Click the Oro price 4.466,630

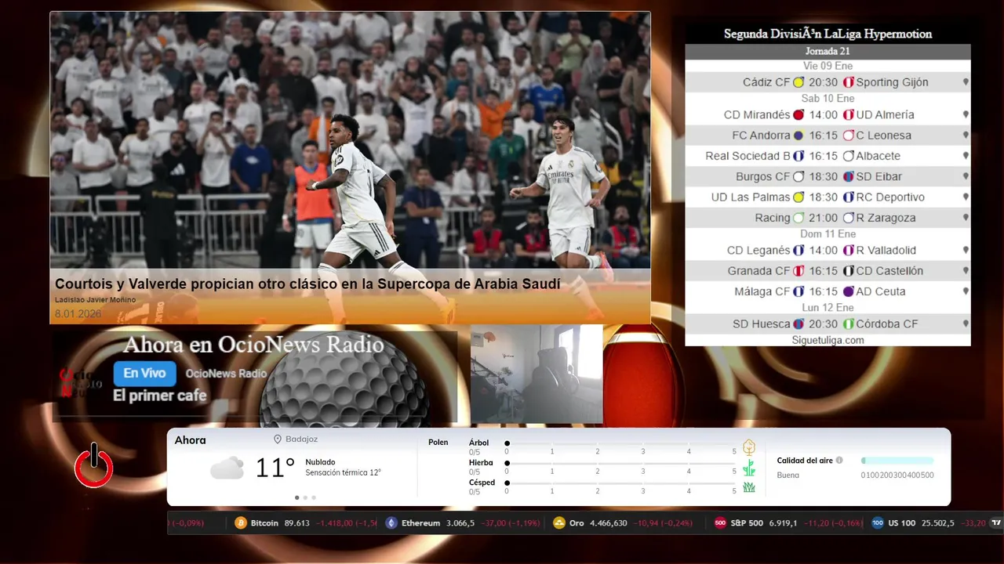point(609,522)
